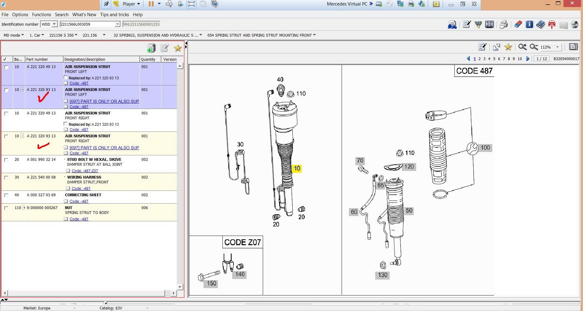Viewport: 583px width, 311px height.
Task: Click the eraser reset icon
Action: click(x=518, y=24)
